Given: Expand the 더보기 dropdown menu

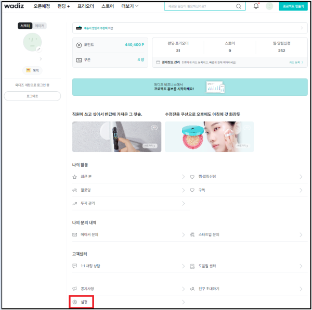Looking at the screenshot, I should click(x=129, y=6).
